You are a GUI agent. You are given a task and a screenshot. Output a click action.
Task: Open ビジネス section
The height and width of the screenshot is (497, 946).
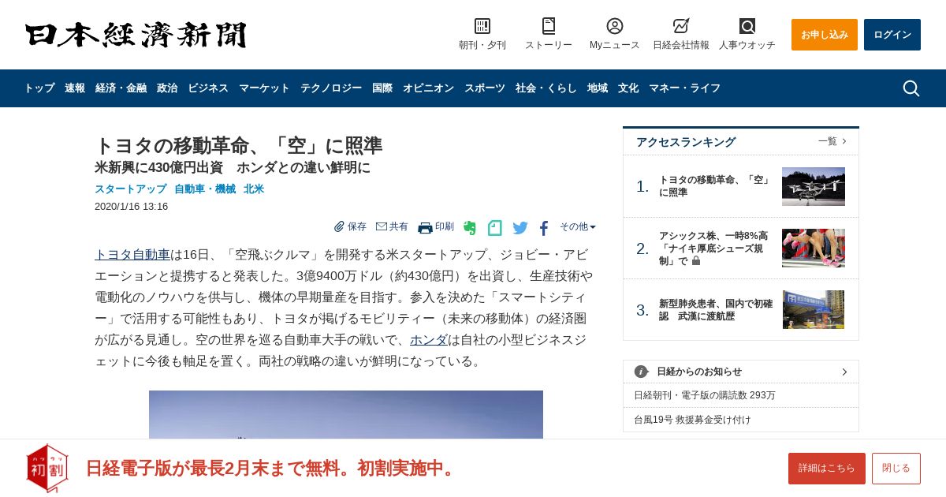208,88
